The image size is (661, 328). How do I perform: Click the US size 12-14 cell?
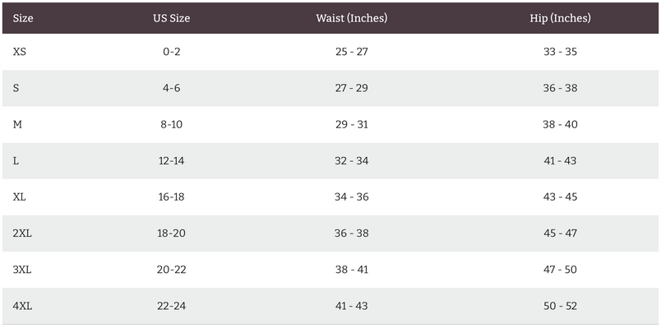[172, 160]
